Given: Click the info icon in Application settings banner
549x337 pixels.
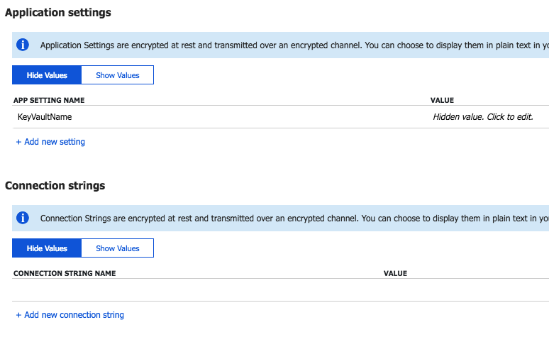Looking at the screenshot, I should (x=23, y=45).
